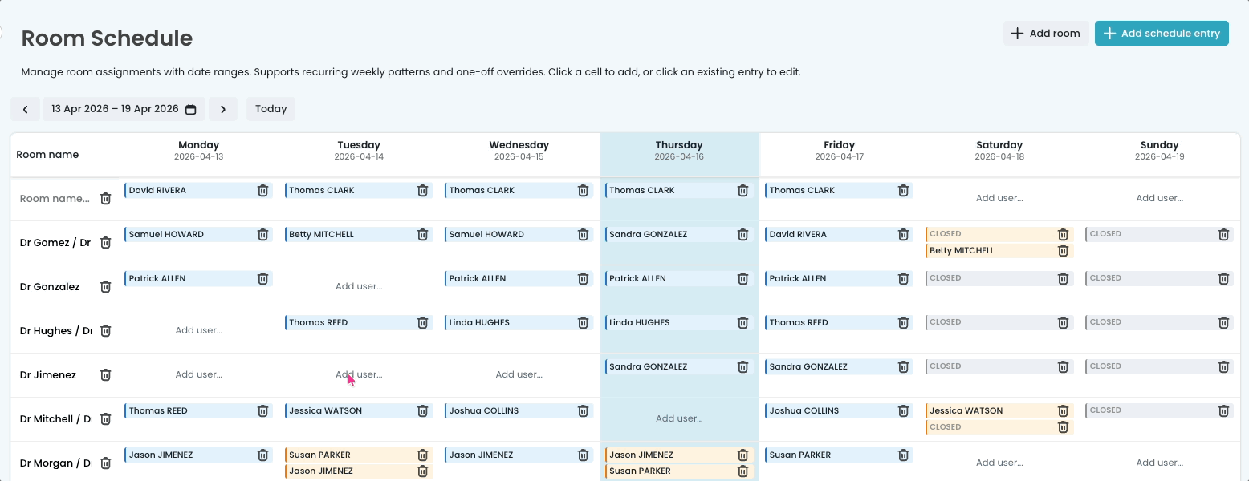Open Saturday CLOSED entry for Dr Gonzalez
Viewport: 1249px width, 481px height.
987,279
